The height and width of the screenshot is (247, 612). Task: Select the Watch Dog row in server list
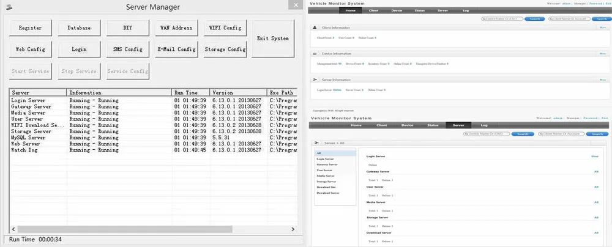[26, 150]
